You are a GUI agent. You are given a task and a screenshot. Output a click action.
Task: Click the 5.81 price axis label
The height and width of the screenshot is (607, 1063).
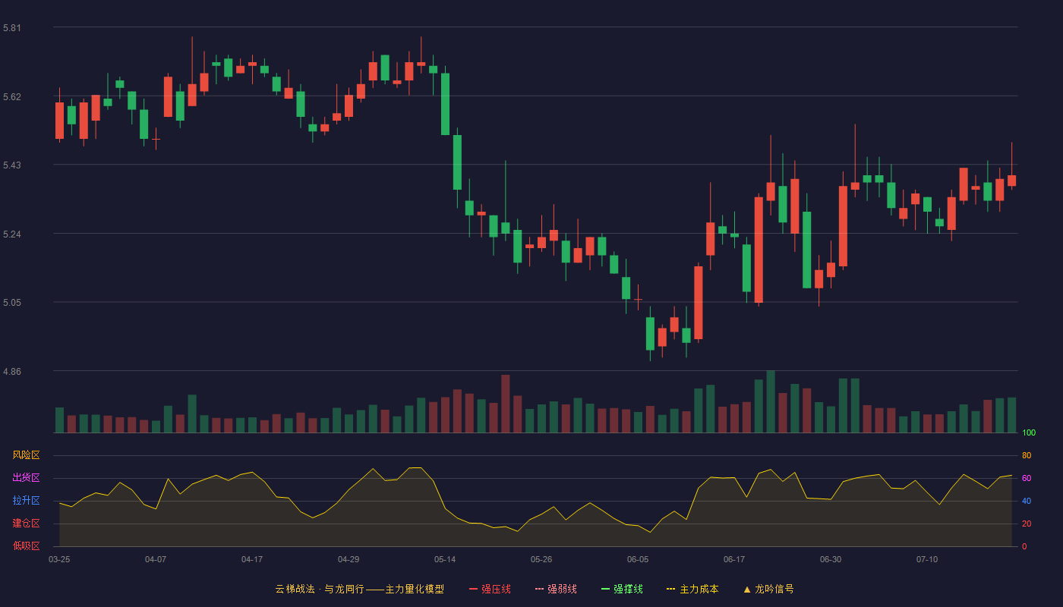[12, 28]
